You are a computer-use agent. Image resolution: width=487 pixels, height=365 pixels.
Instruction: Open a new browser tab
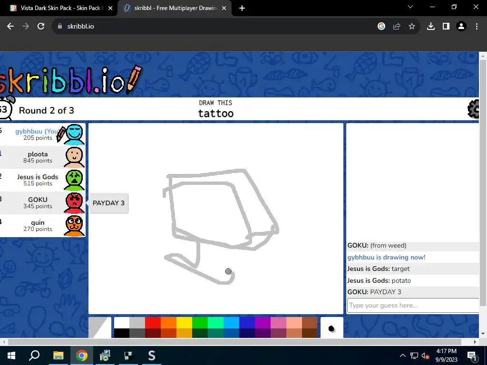click(x=242, y=9)
